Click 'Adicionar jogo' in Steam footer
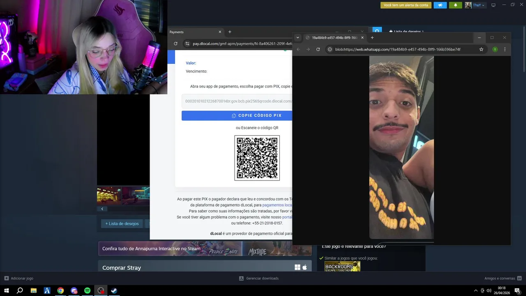The width and height of the screenshot is (526, 296). pos(19,278)
